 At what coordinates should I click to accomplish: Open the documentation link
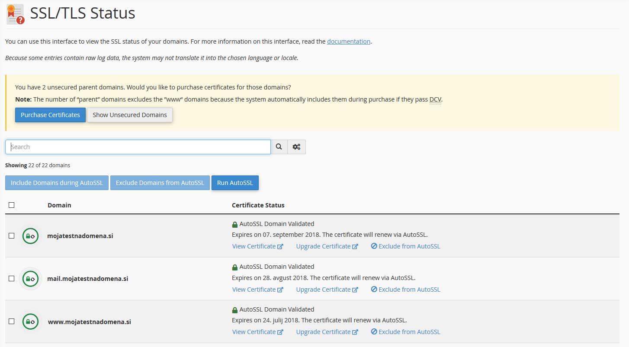pos(348,41)
